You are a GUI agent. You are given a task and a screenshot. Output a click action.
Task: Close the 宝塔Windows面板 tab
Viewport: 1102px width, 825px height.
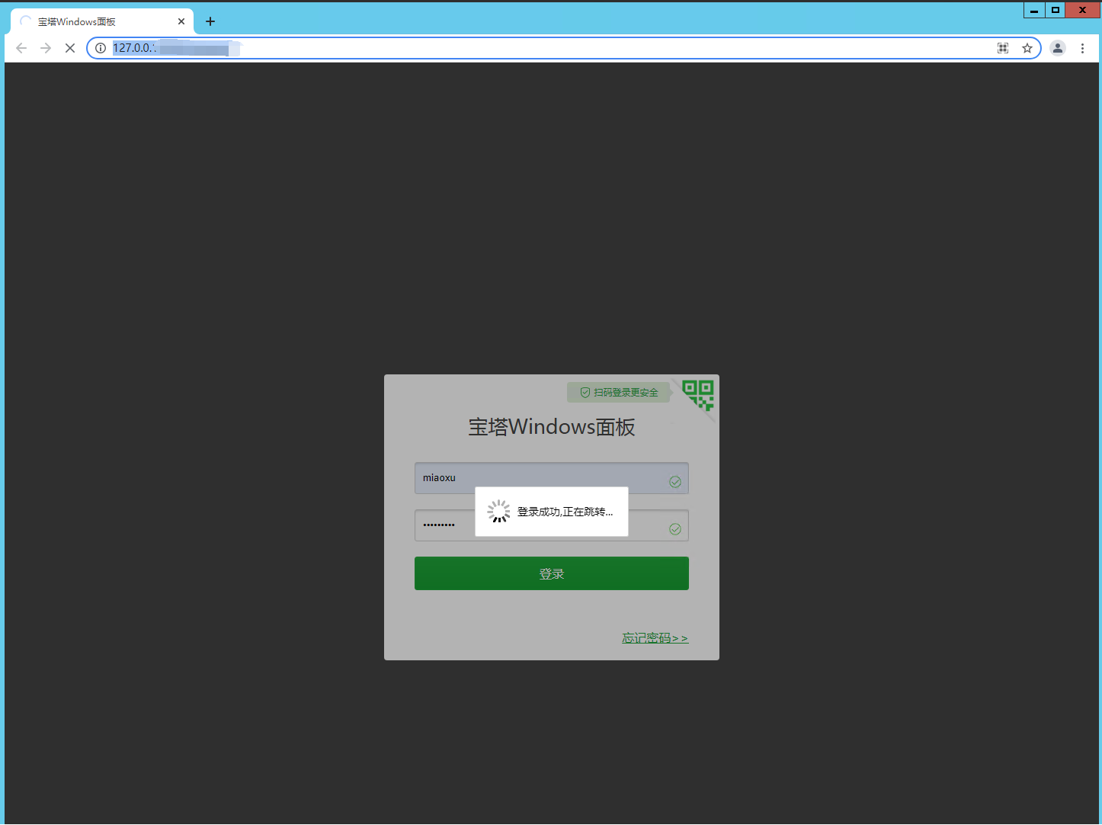(x=181, y=21)
